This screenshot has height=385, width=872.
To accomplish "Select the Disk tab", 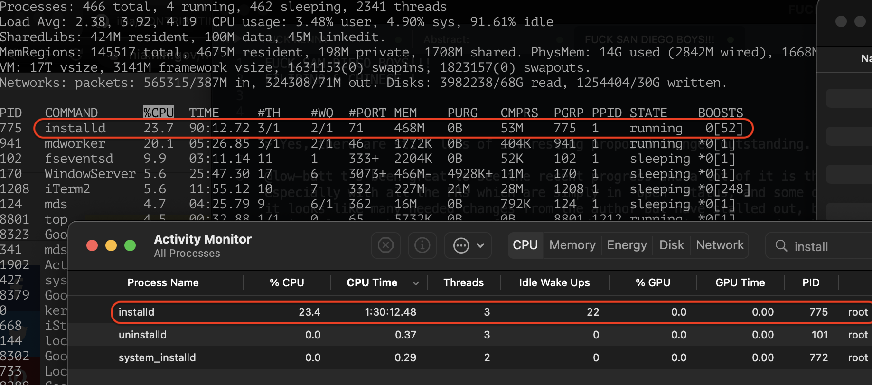I will [671, 245].
